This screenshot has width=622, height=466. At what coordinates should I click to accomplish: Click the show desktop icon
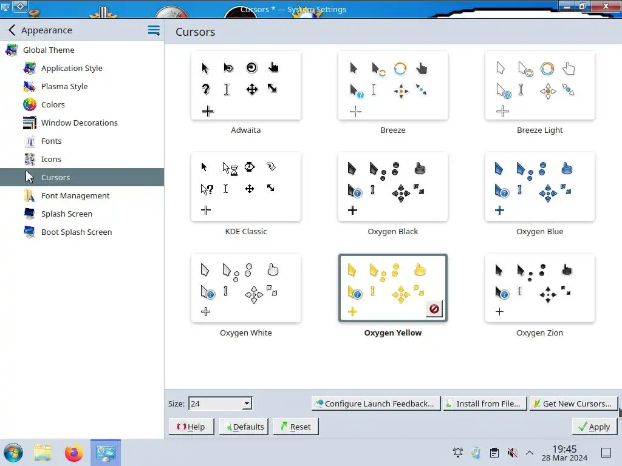pos(606,452)
